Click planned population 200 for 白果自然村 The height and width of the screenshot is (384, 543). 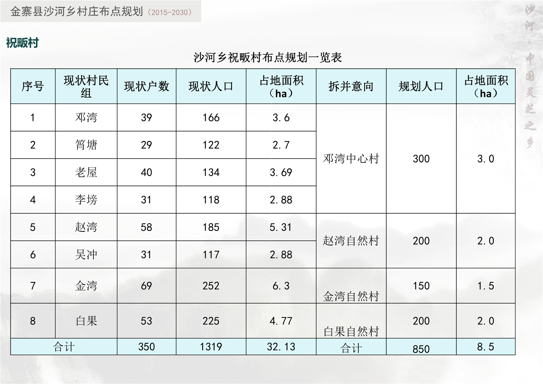tap(421, 321)
